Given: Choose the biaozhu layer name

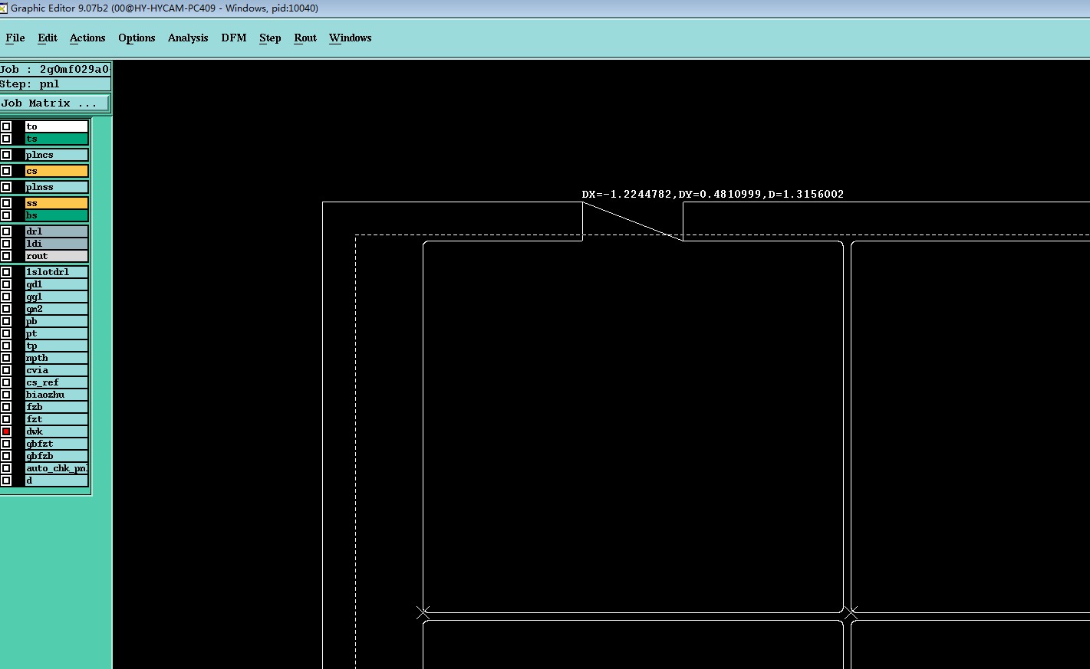Looking at the screenshot, I should pos(57,395).
